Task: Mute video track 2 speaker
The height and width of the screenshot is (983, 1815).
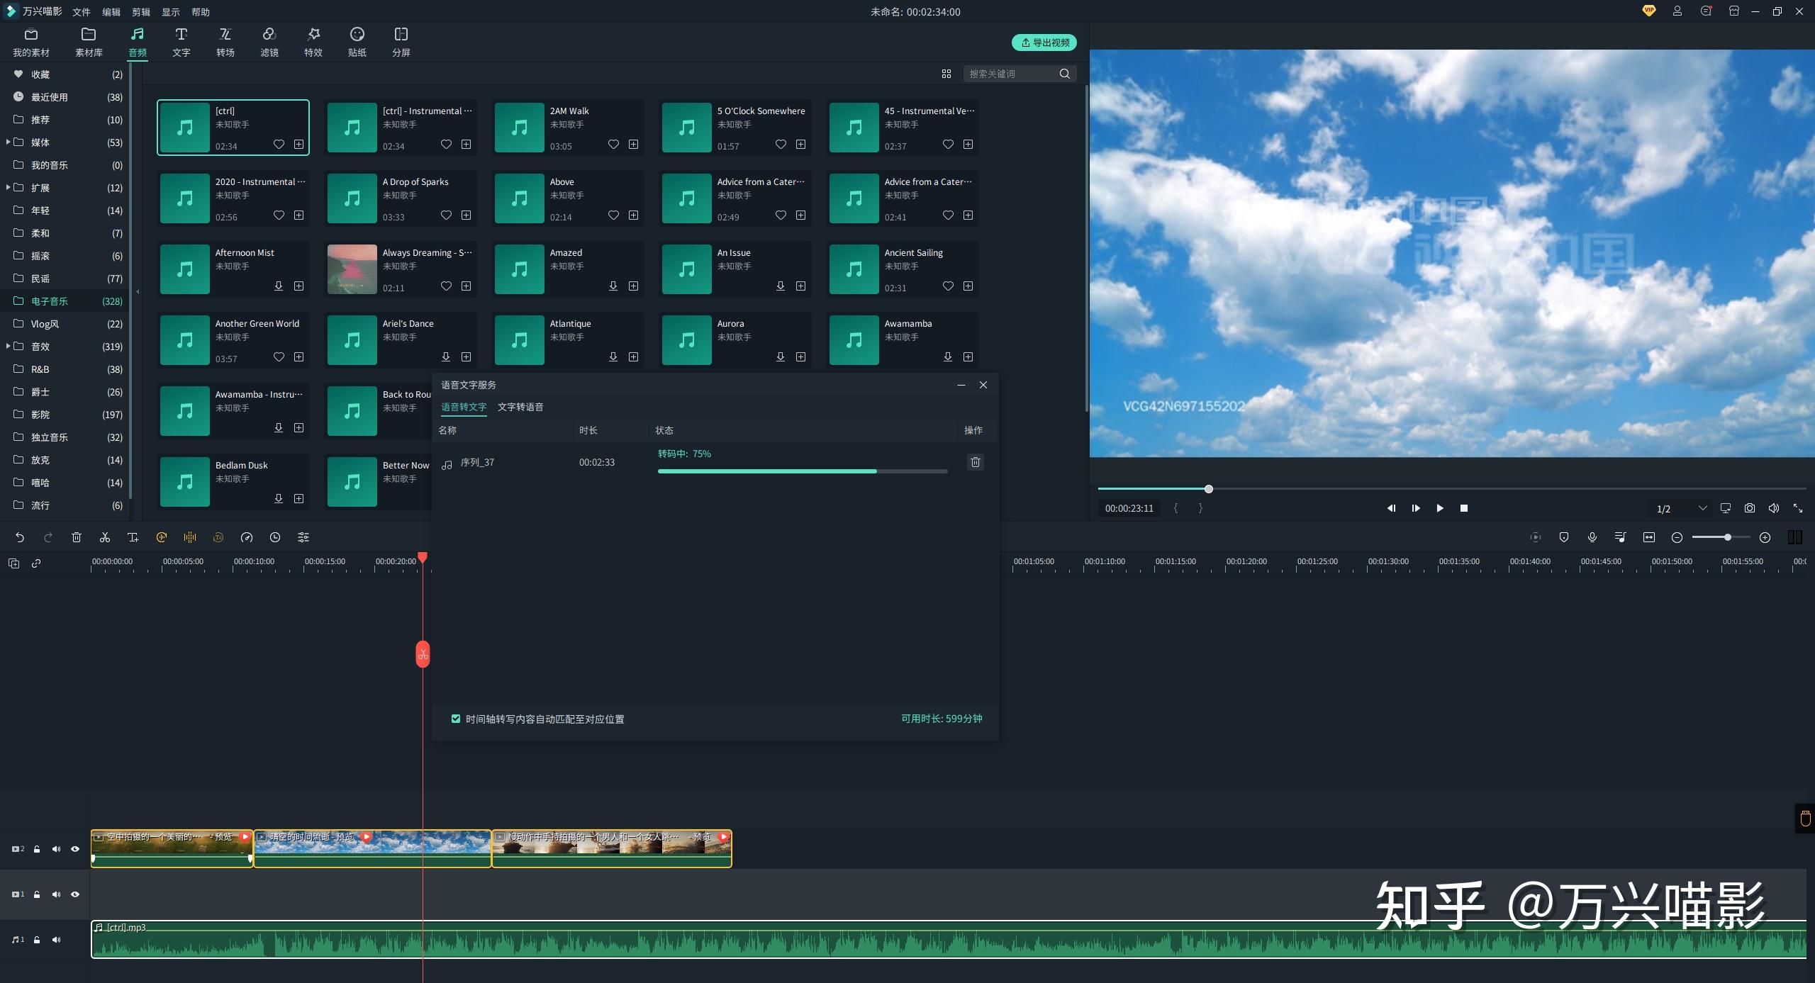Action: (56, 849)
